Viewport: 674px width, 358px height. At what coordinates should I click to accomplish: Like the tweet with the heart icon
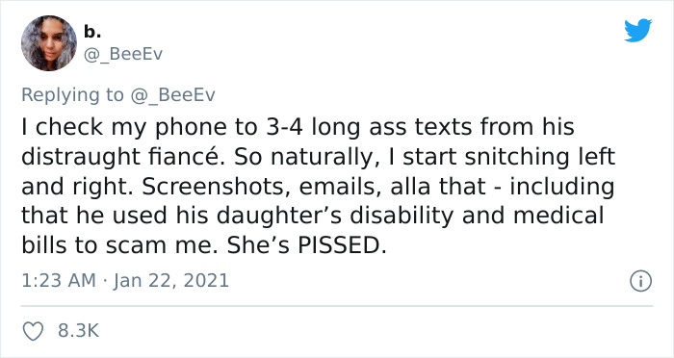[33, 331]
